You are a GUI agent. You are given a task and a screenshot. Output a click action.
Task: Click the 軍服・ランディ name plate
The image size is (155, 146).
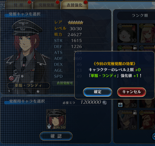point(29,86)
